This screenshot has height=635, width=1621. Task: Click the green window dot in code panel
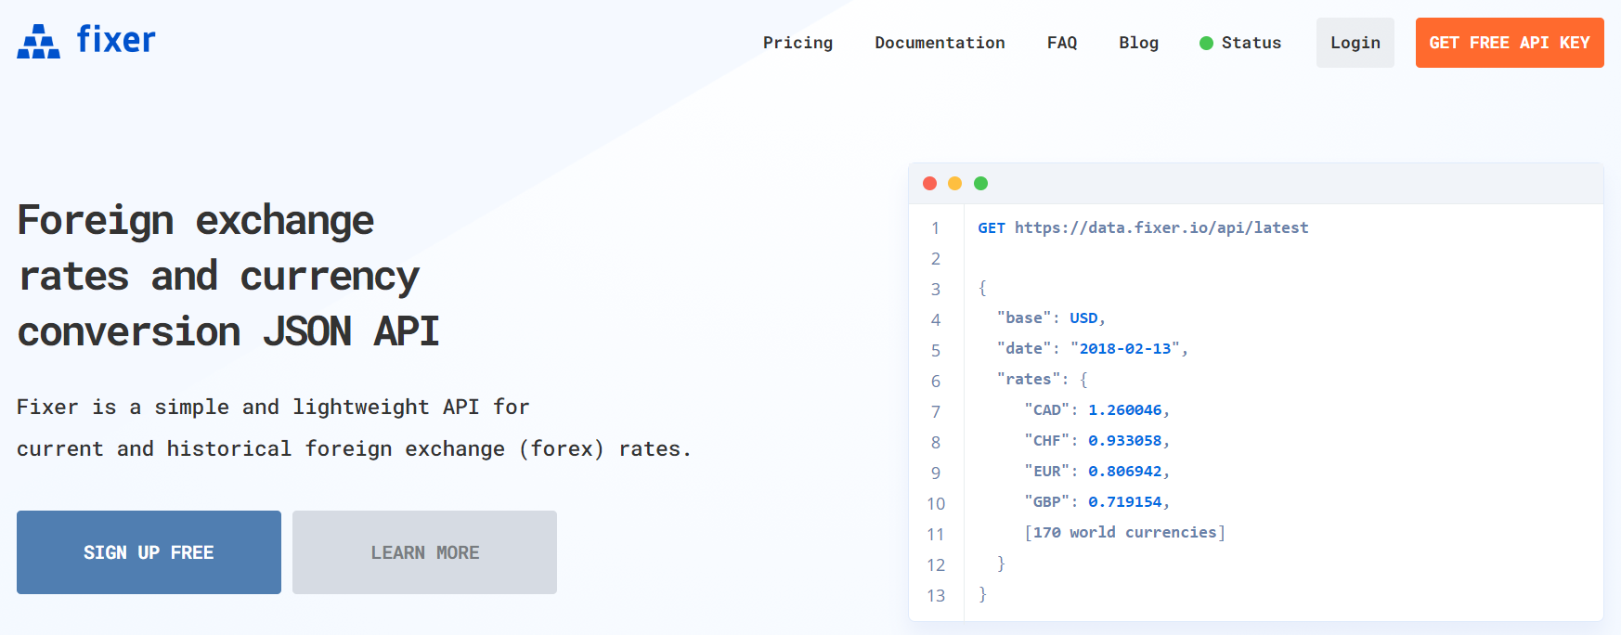[x=980, y=183]
